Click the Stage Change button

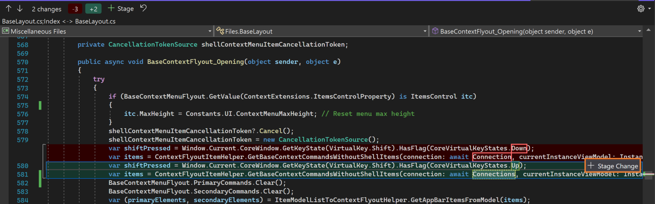click(613, 166)
